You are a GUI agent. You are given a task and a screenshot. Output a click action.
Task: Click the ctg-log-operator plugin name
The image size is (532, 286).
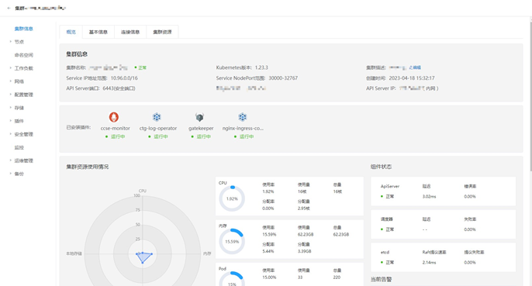tap(158, 128)
